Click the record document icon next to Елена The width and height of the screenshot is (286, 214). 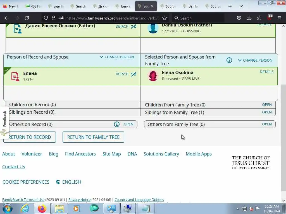click(x=15, y=76)
